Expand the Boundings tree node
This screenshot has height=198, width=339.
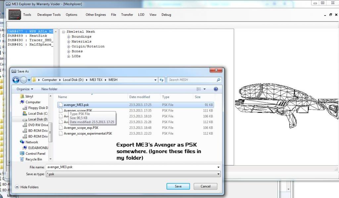click(x=69, y=37)
